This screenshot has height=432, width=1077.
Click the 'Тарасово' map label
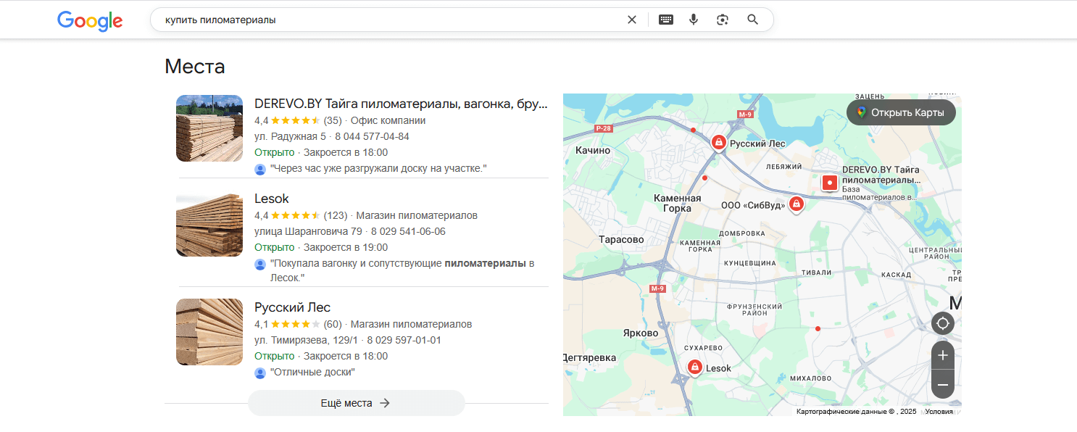tap(621, 239)
